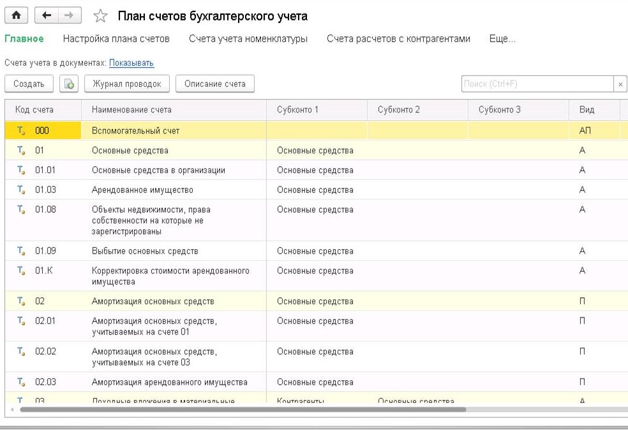Click account icon in row 02.03
Image resolution: width=628 pixels, height=430 pixels.
tap(20, 382)
